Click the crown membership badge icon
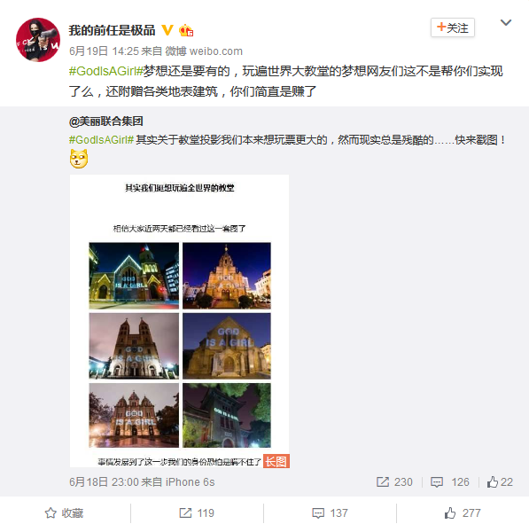 (186, 30)
